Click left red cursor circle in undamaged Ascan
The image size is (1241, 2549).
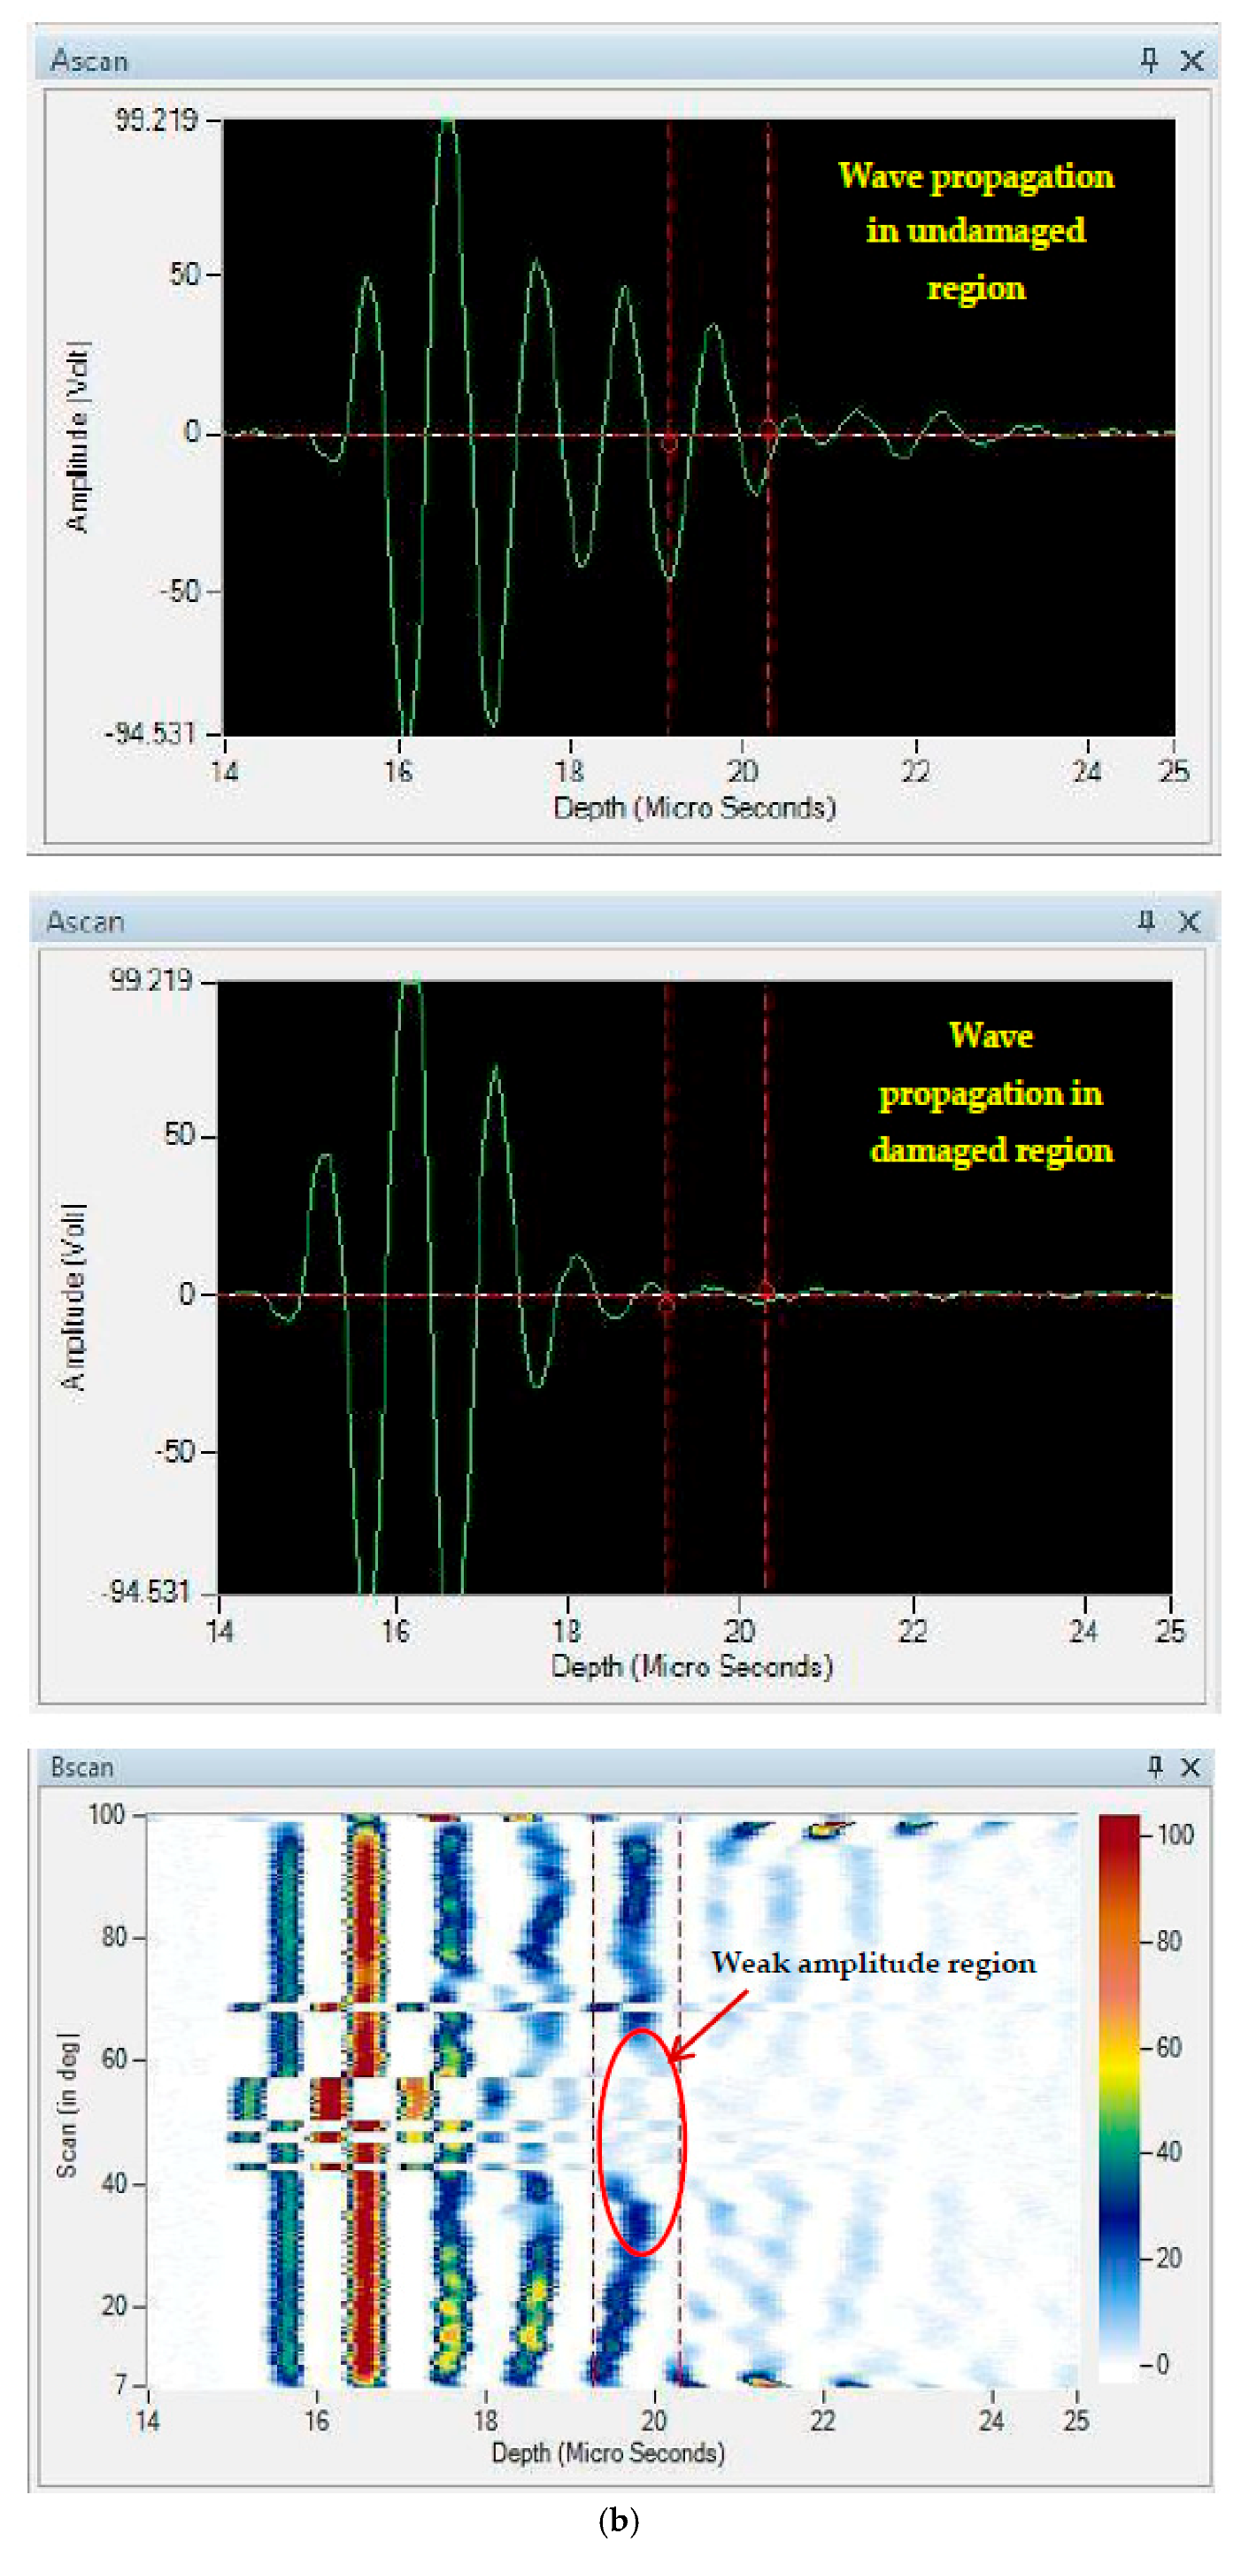(669, 440)
